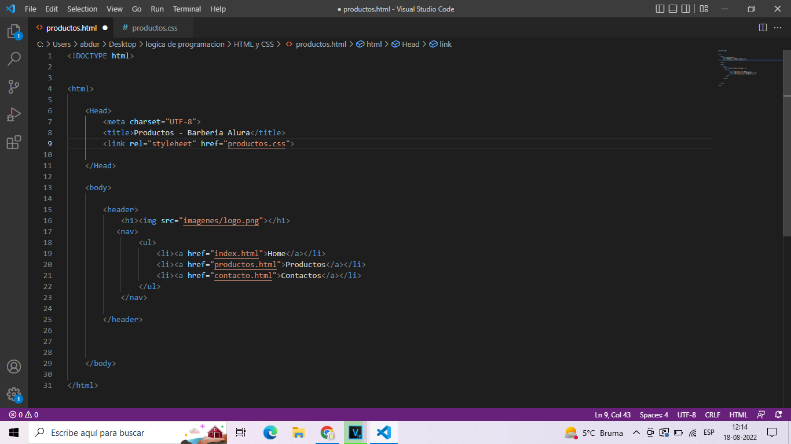
Task: Switch to the productos.html tab
Action: click(71, 28)
